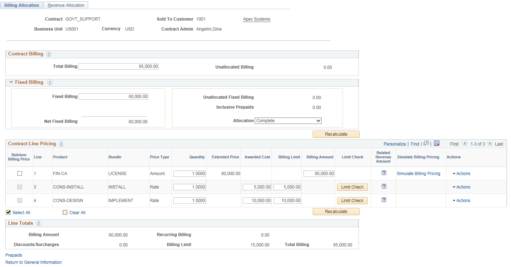Click Limit Check for the CONS-DESIGN line

(x=352, y=200)
